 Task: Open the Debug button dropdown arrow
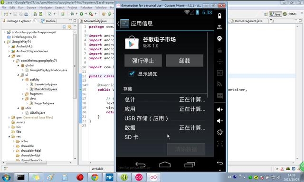pyautogui.click(x=76, y=14)
